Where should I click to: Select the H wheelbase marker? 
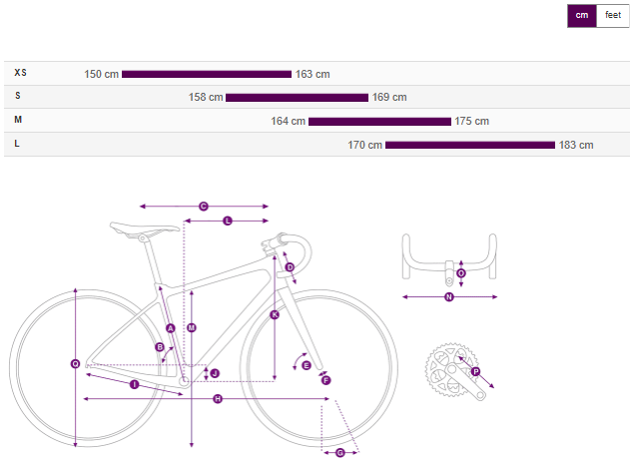click(218, 399)
